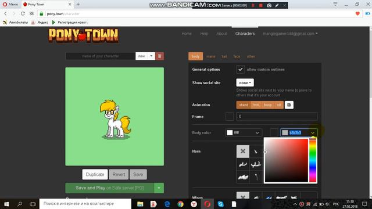Click the Save button
The image size is (372, 209).
pyautogui.click(x=138, y=174)
